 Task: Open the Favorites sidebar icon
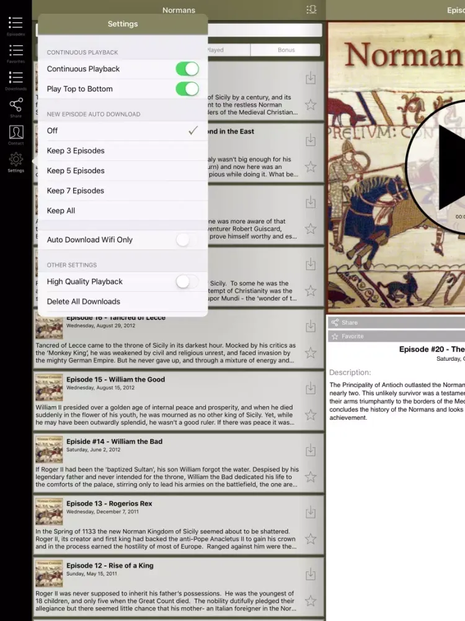point(16,53)
